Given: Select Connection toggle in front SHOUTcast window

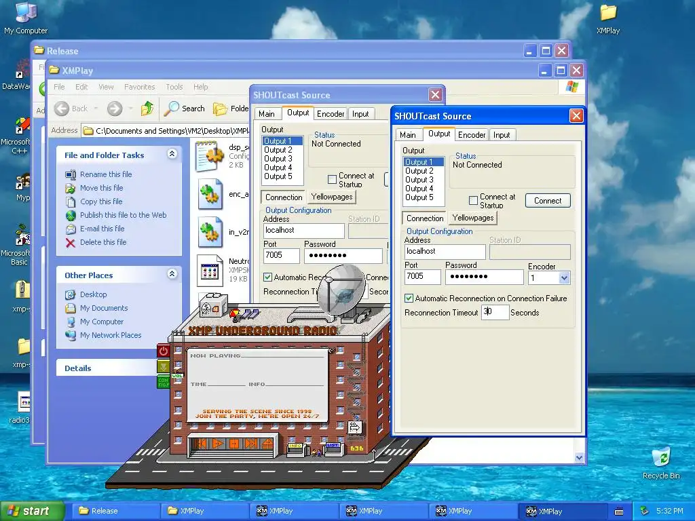Looking at the screenshot, I should (x=425, y=218).
